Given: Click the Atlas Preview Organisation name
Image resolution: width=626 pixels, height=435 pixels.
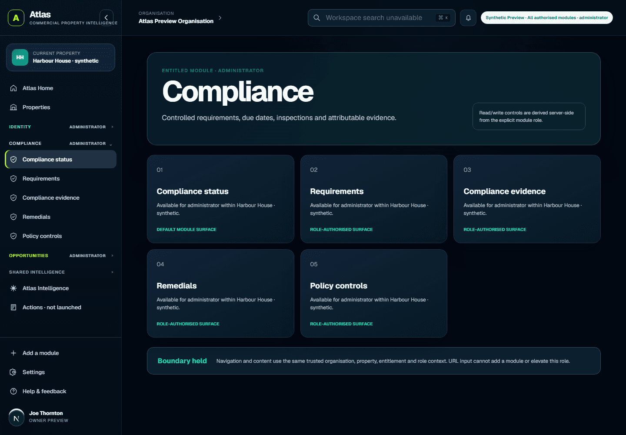Looking at the screenshot, I should (x=176, y=21).
